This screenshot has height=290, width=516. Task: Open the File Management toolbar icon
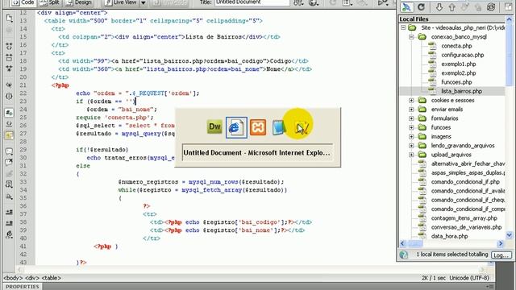point(298,3)
